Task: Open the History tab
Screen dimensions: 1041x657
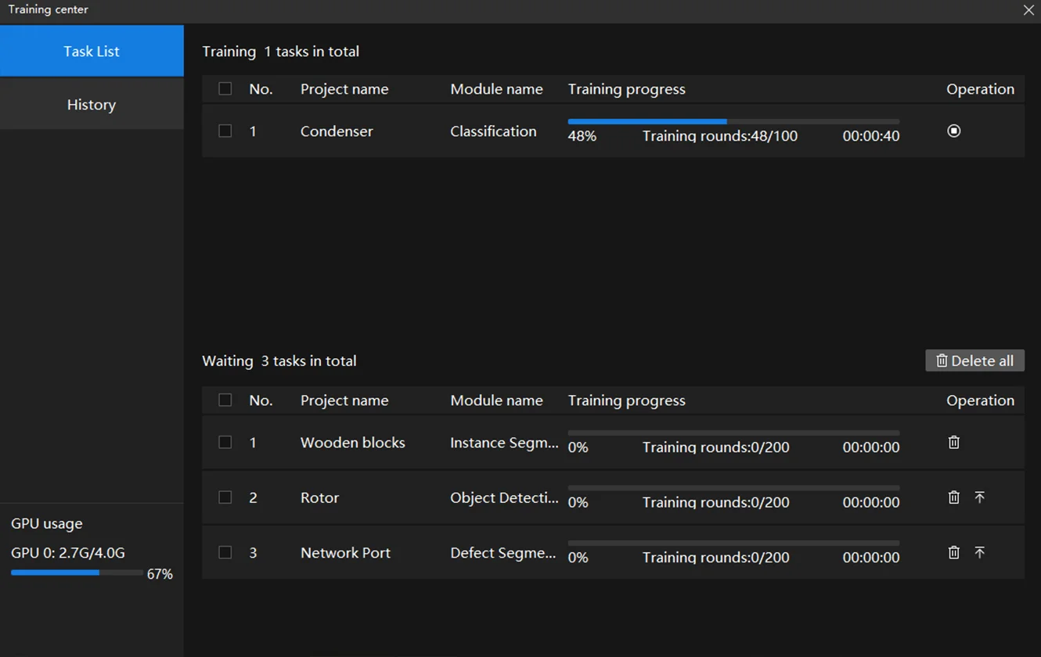Action: [92, 104]
